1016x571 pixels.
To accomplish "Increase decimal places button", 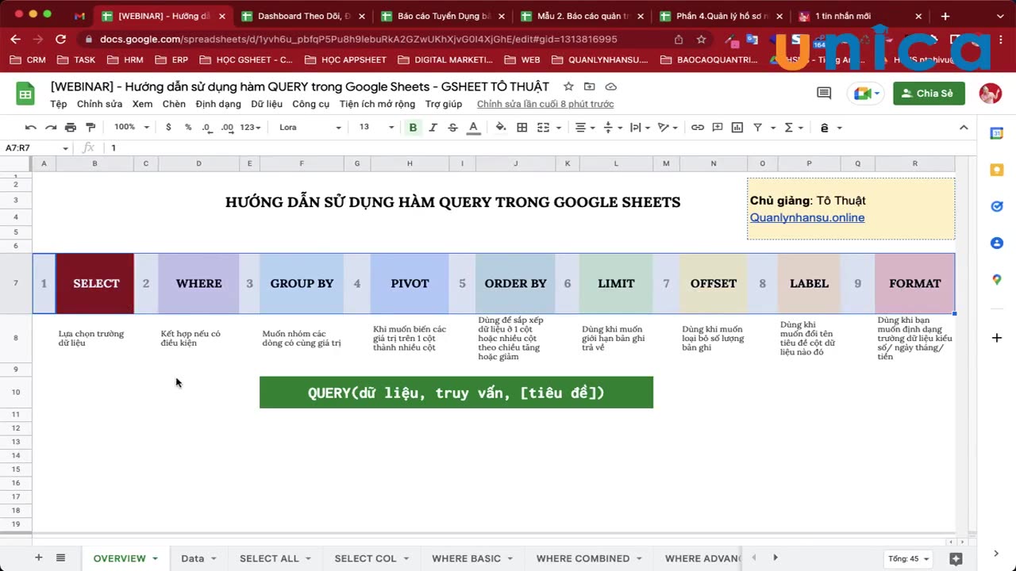I will pyautogui.click(x=227, y=128).
